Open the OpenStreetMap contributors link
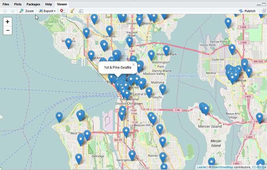The width and height of the screenshot is (267, 170). pyautogui.click(x=222, y=167)
